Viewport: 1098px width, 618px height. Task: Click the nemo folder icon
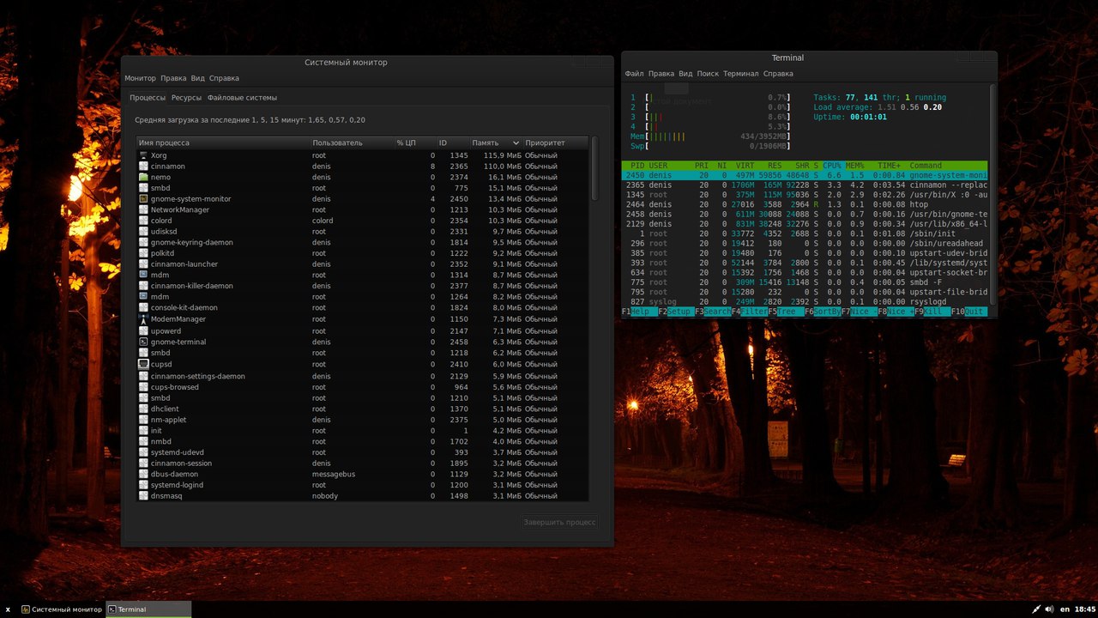click(143, 177)
